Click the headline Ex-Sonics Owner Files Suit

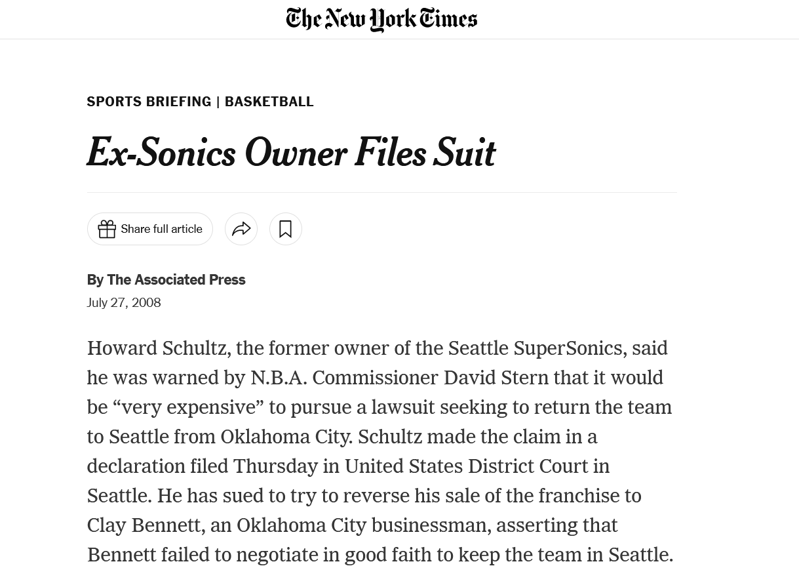click(x=291, y=153)
